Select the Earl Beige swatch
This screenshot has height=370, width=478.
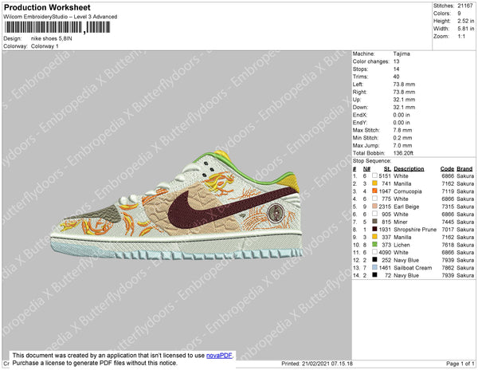tap(374, 207)
